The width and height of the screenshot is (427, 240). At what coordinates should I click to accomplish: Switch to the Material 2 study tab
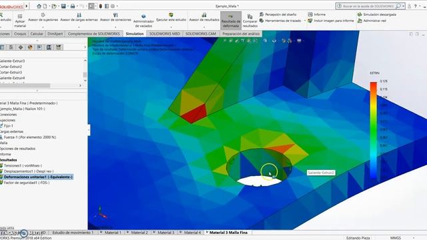click(x=139, y=233)
